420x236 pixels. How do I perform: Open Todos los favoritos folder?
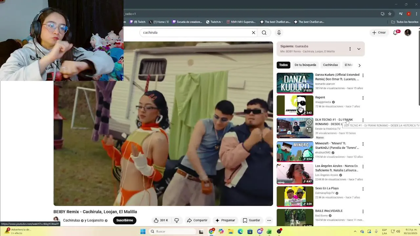pos(405,22)
